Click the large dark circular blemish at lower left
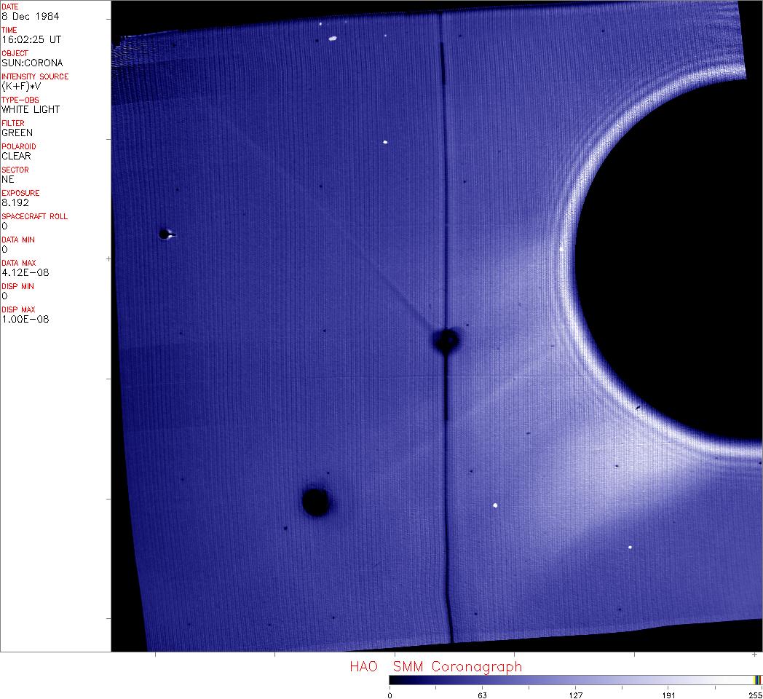 315,502
